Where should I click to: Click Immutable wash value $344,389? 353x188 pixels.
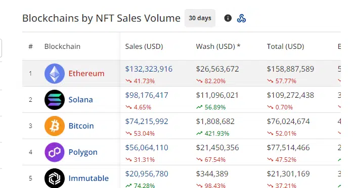click(x=212, y=174)
